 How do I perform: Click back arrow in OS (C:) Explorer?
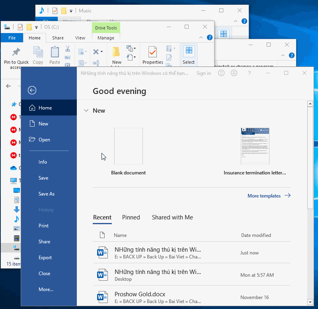[x=8, y=86]
